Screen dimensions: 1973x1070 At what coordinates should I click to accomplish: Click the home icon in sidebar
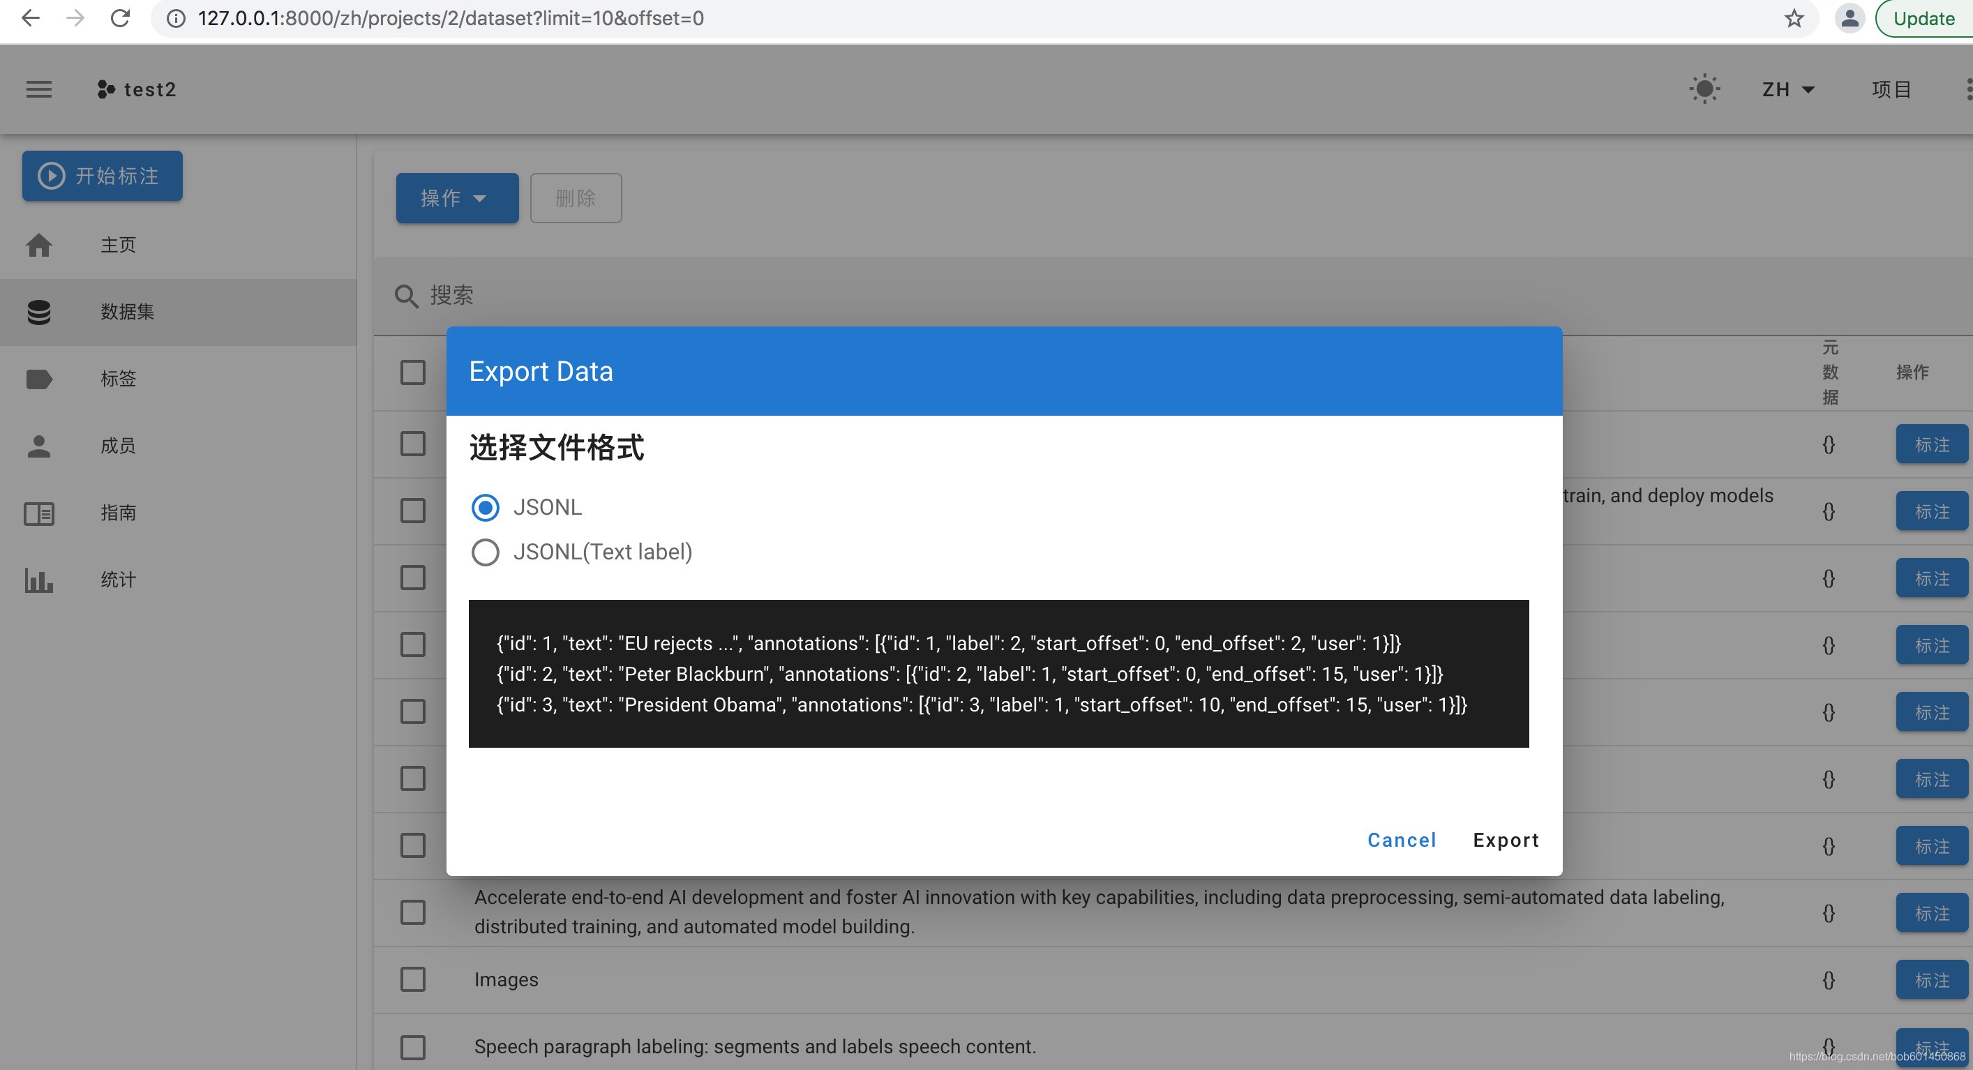coord(39,245)
